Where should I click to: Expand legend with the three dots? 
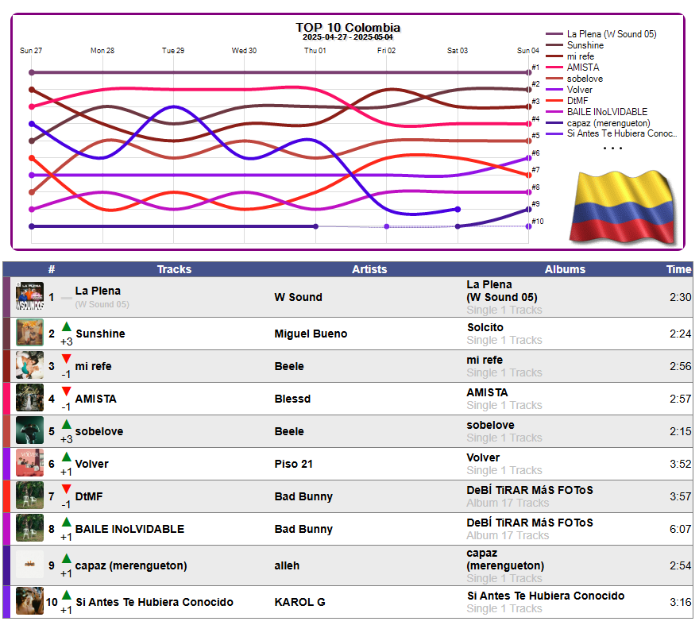click(x=612, y=148)
